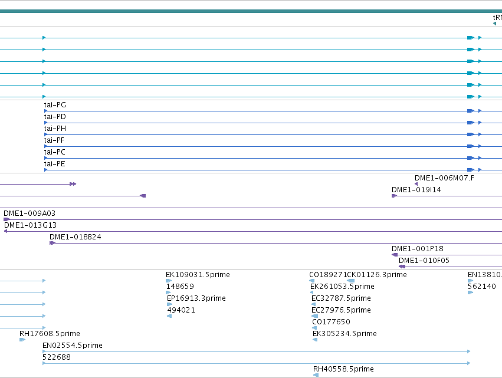Click the EP16913.3prime EST label
The image size is (502, 378).
click(196, 298)
